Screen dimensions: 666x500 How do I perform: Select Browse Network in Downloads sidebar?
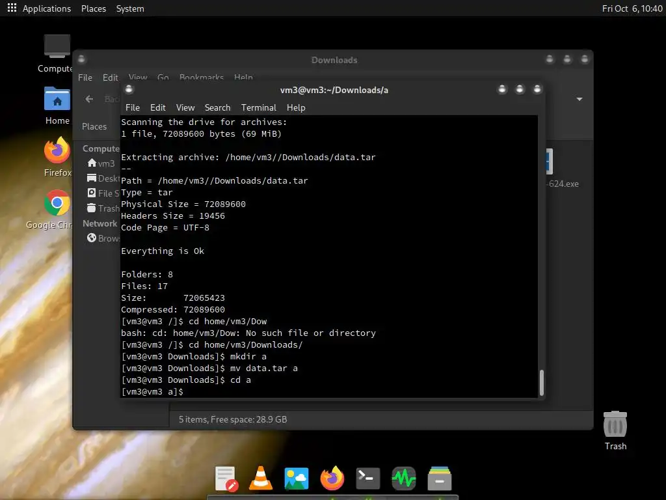[x=103, y=238]
